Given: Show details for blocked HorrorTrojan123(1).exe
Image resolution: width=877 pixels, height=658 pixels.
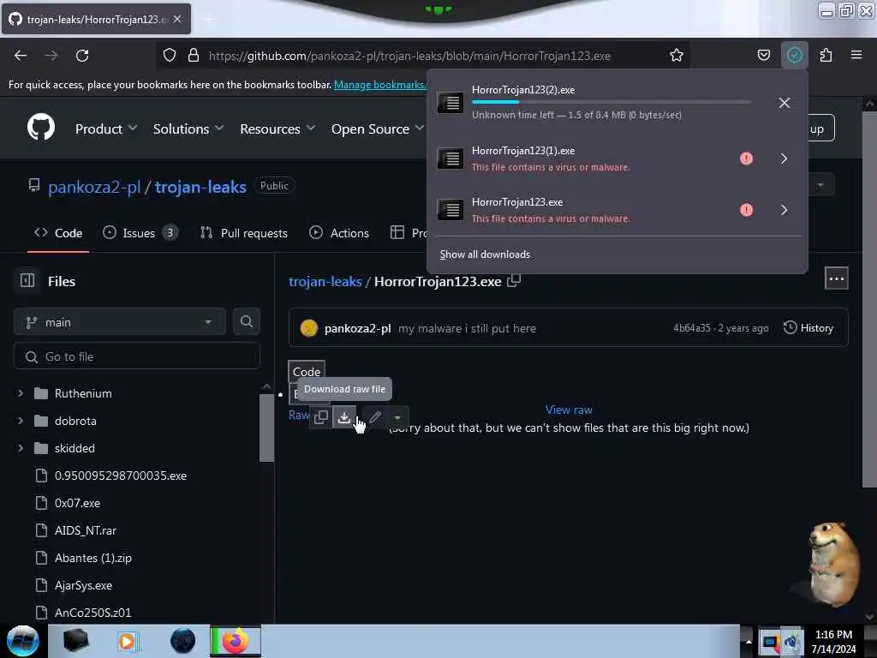Looking at the screenshot, I should pyautogui.click(x=785, y=159).
